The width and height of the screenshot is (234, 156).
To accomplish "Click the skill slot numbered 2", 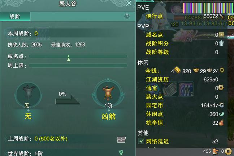I will (x=186, y=89).
